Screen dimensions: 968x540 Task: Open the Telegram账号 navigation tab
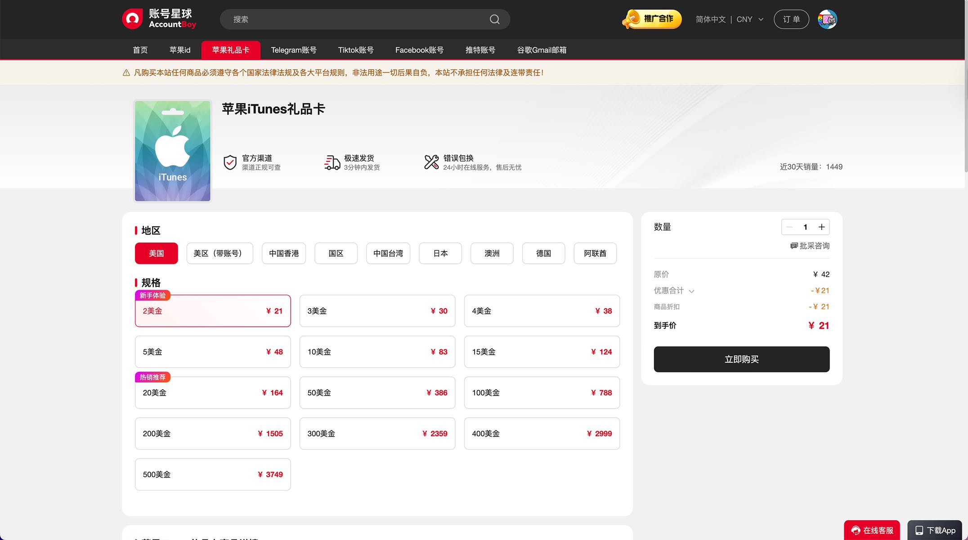pos(293,50)
